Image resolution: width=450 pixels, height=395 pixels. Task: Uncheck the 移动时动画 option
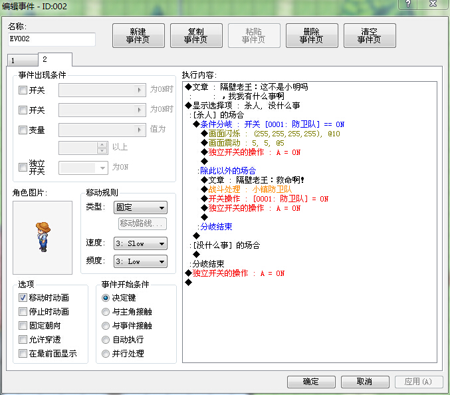pos(23,298)
